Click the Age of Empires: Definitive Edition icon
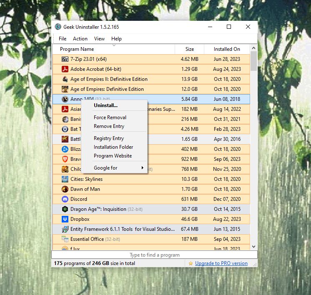Viewport: 311px width, 295px height. pyautogui.click(x=65, y=89)
